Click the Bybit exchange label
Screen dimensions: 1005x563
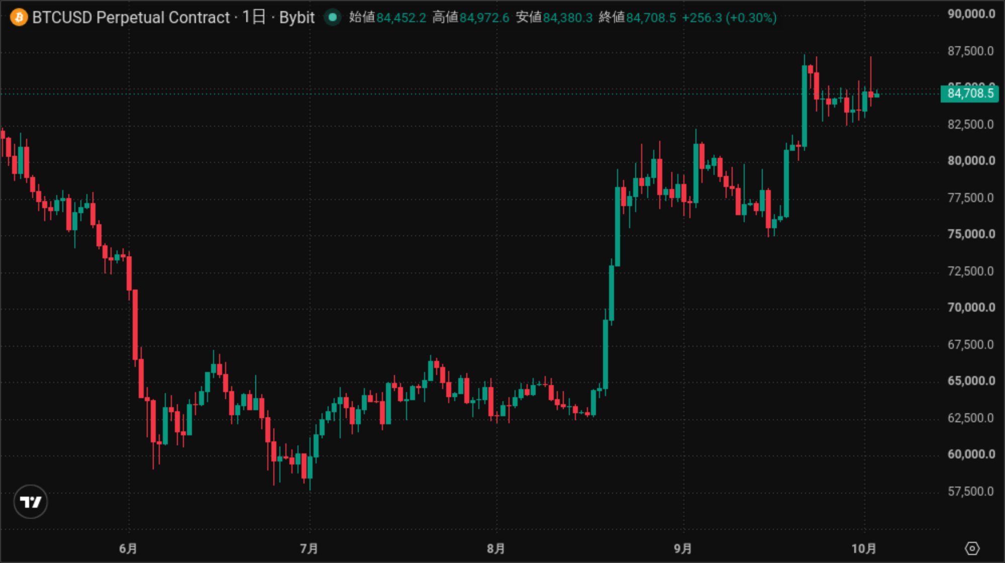click(296, 18)
